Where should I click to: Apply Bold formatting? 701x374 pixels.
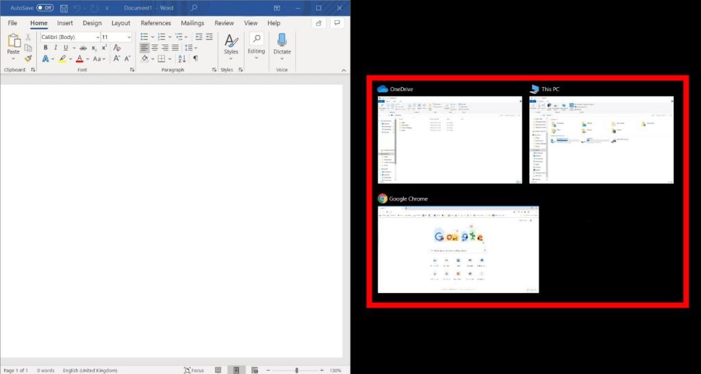click(x=46, y=48)
